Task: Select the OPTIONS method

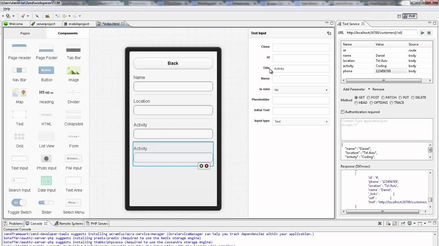Action: click(379, 102)
